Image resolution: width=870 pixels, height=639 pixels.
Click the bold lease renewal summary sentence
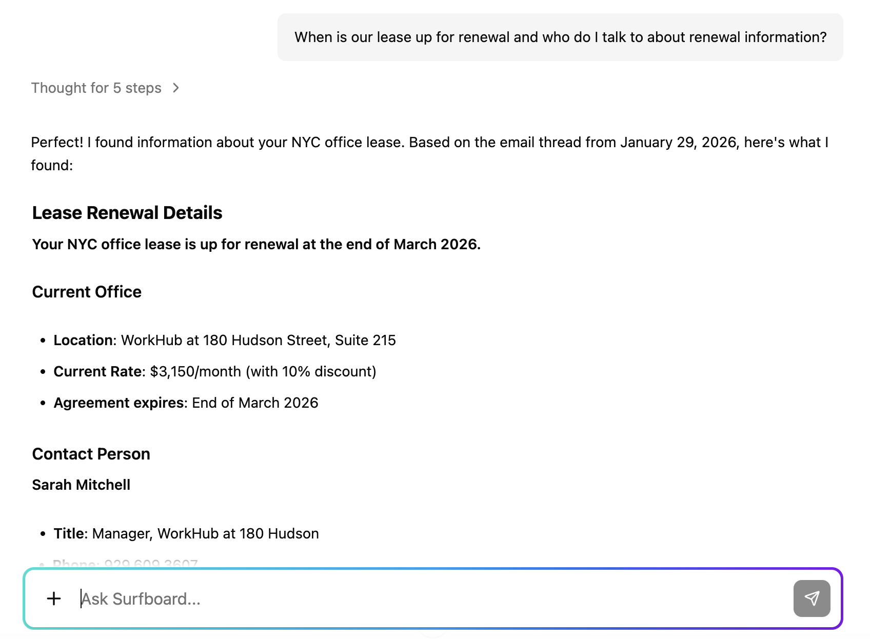[256, 244]
